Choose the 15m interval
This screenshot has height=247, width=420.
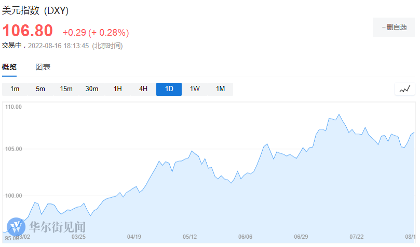tap(66, 89)
